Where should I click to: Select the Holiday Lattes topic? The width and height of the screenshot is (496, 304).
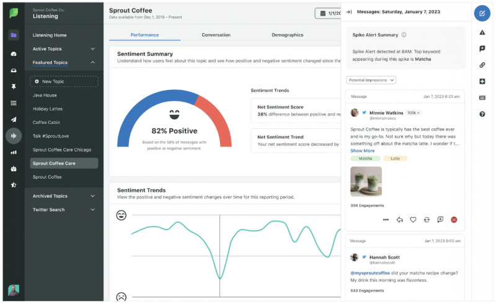pyautogui.click(x=48, y=109)
